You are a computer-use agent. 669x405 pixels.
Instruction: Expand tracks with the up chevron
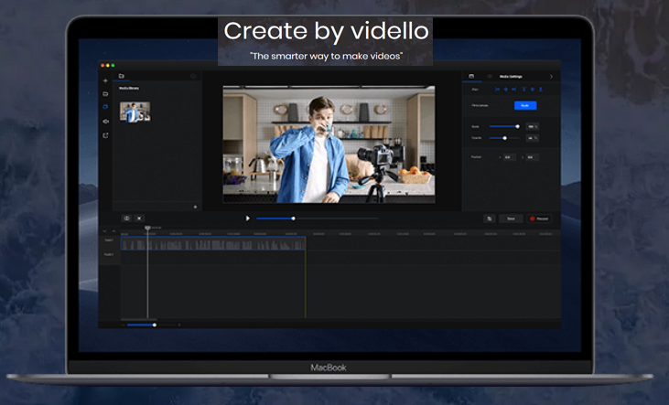[x=113, y=231]
